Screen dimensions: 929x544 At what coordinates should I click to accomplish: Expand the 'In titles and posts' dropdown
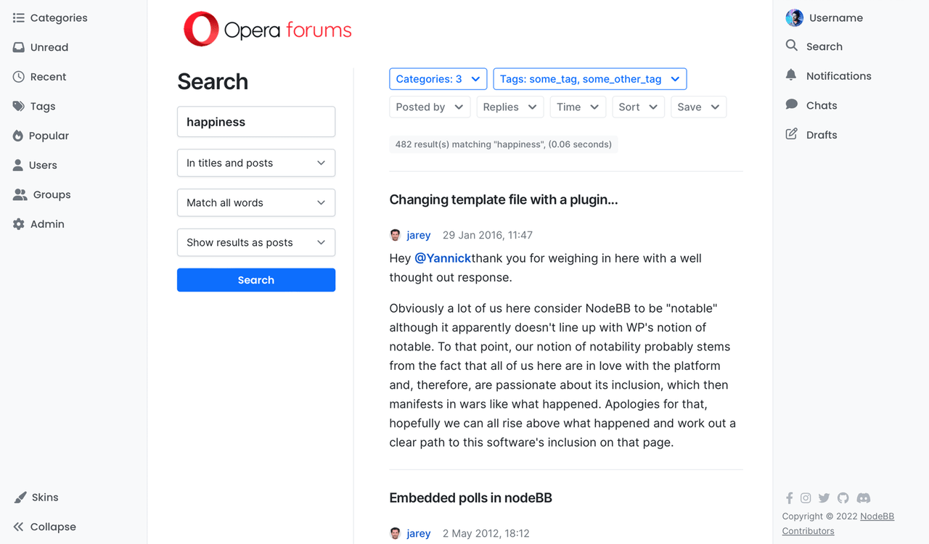[256, 163]
